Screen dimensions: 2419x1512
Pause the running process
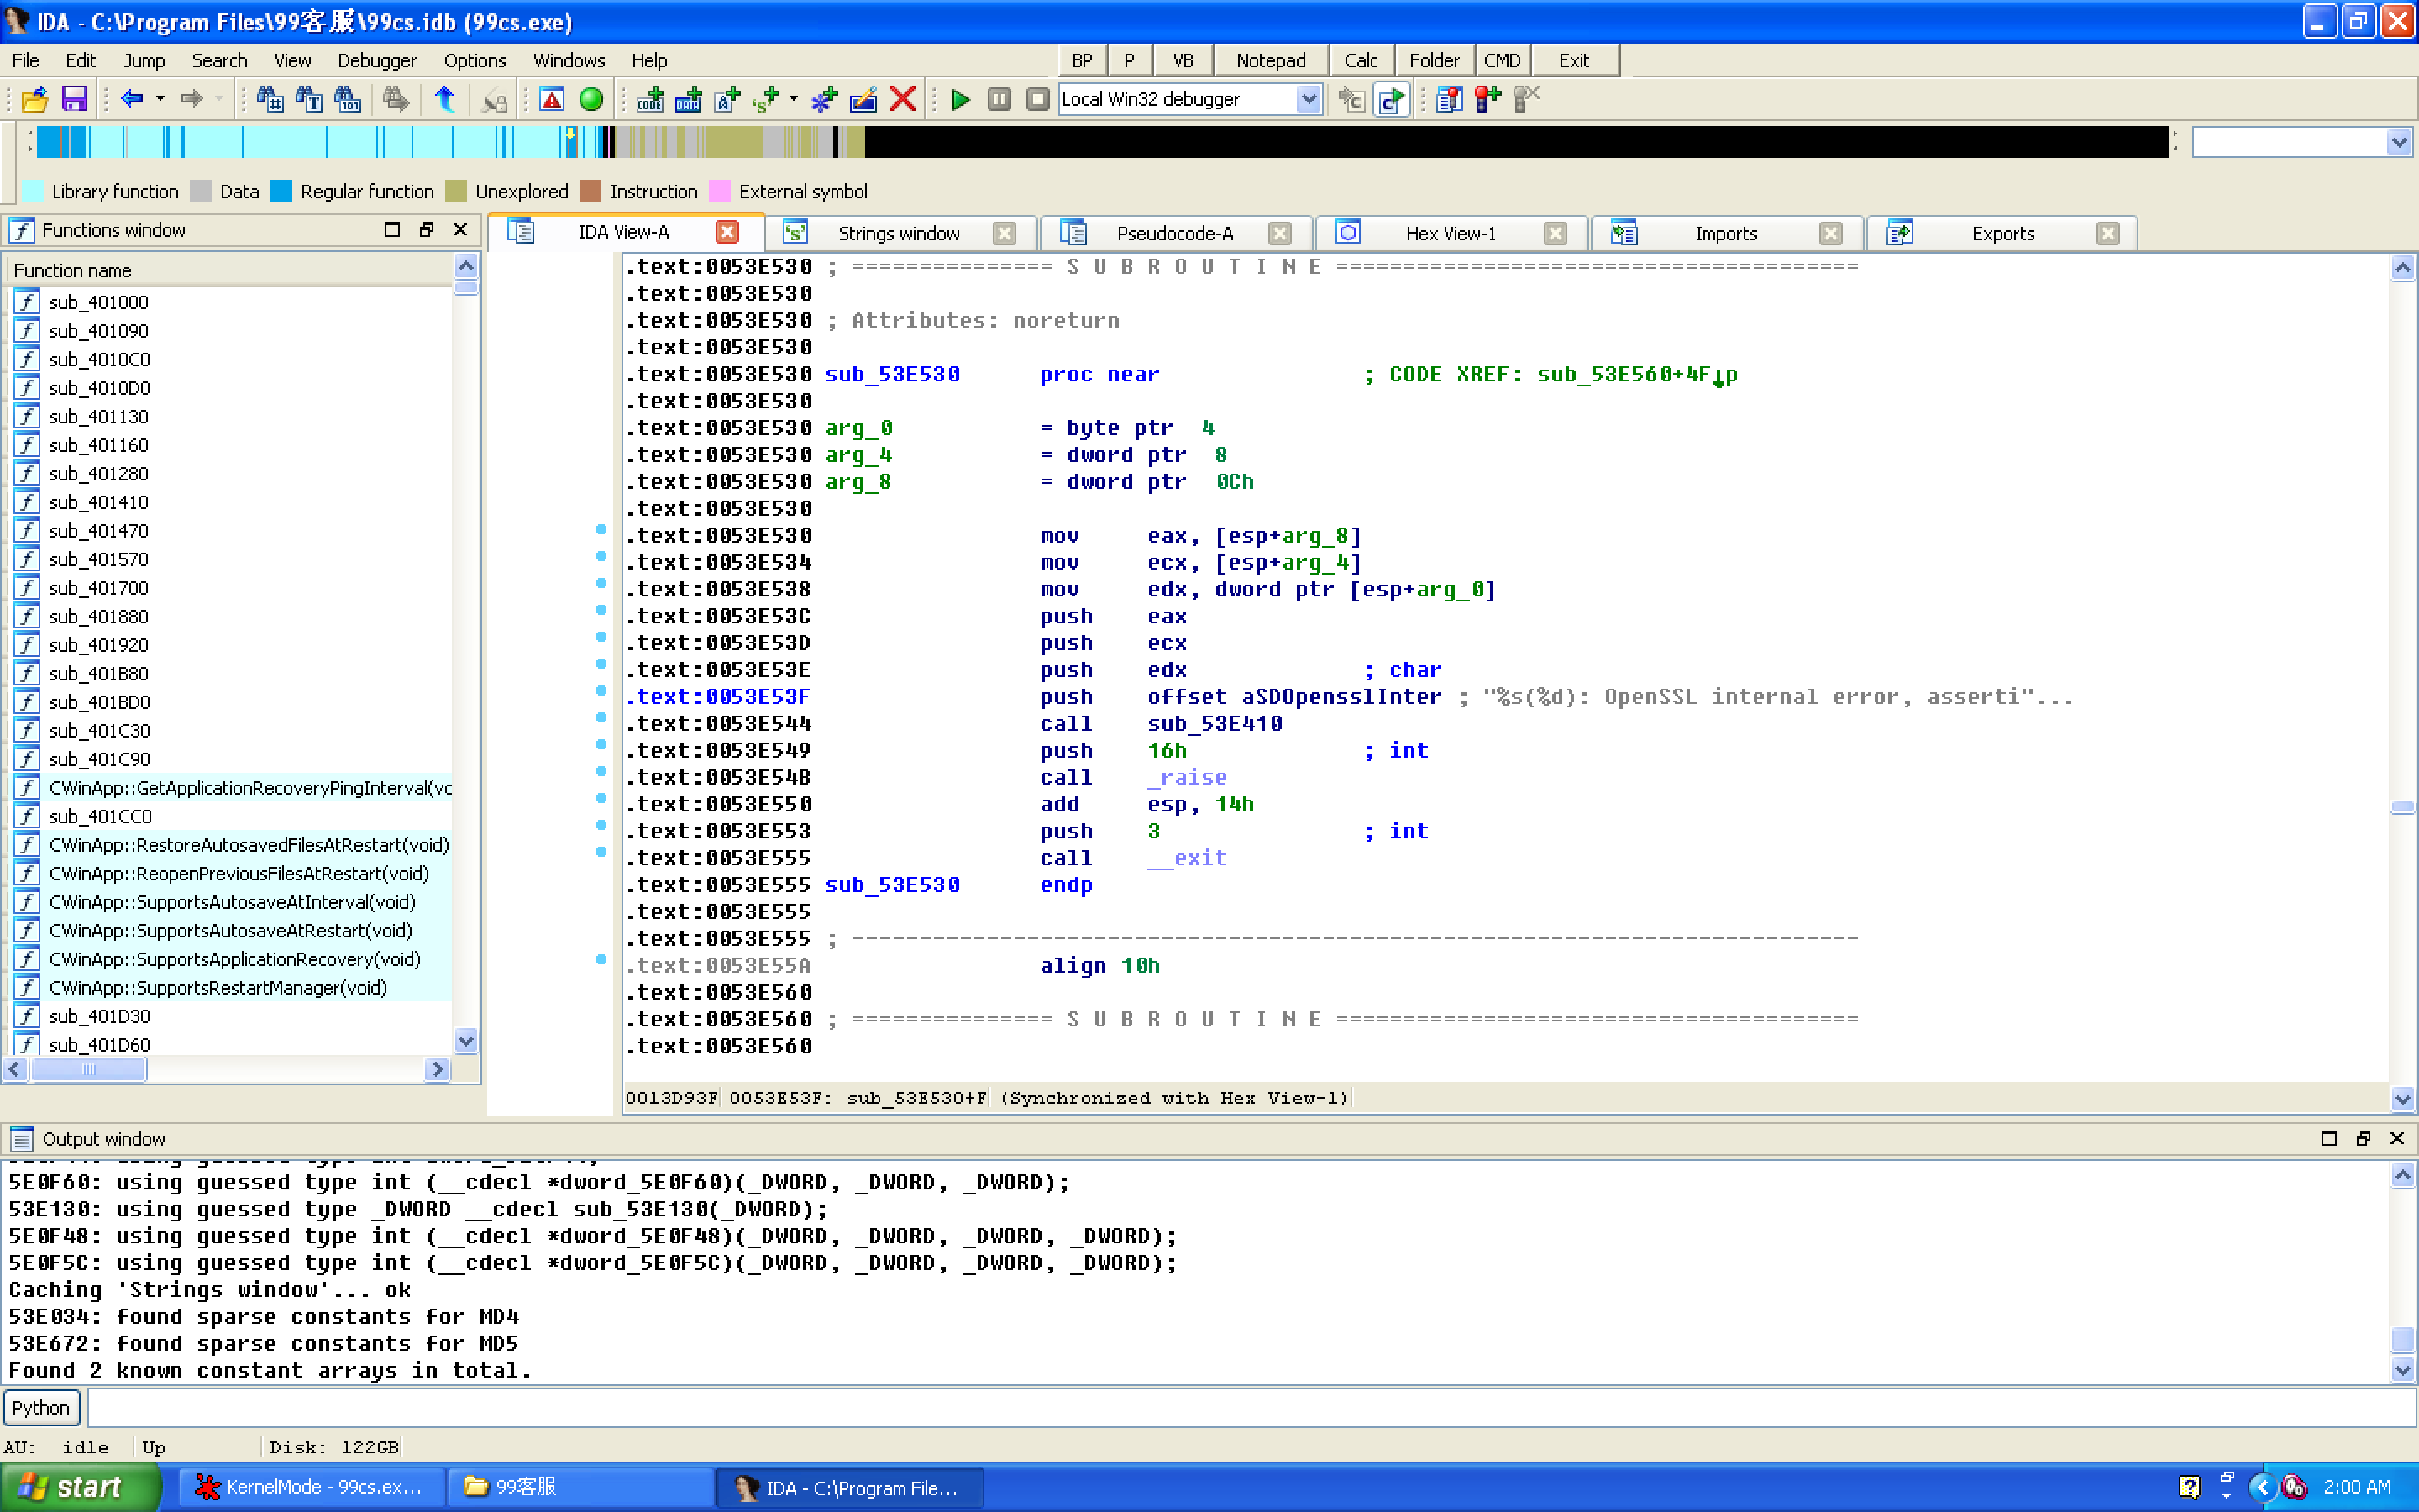[x=1000, y=99]
